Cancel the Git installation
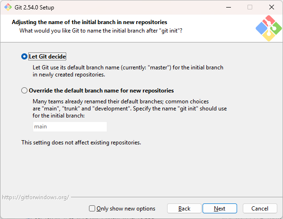The width and height of the screenshot is (283, 219). (260, 209)
